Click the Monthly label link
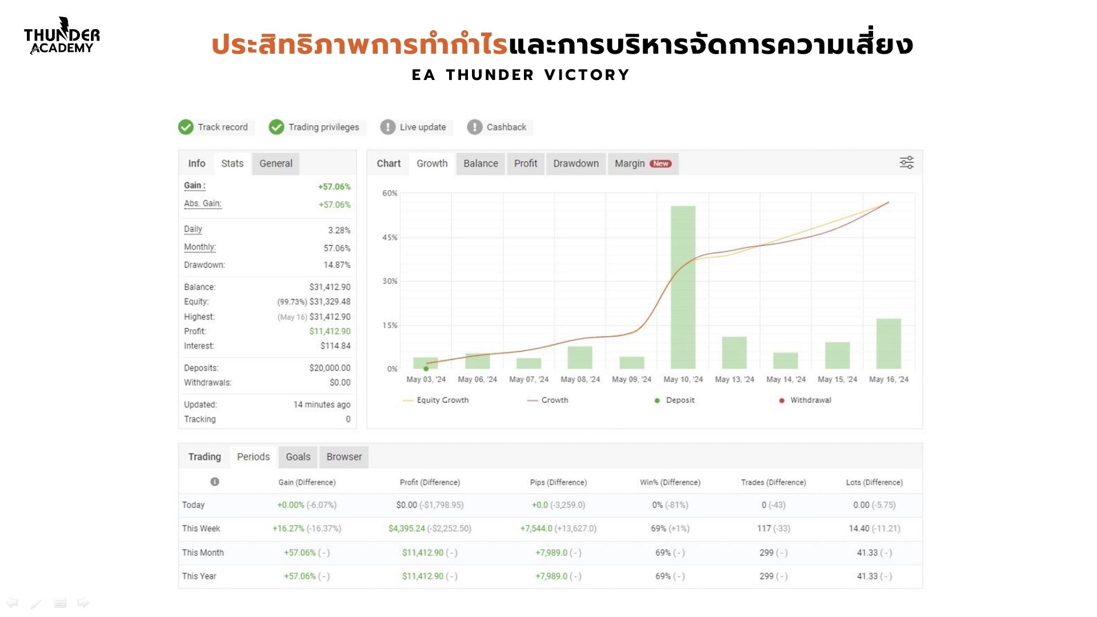Screen dimensions: 1097x617 pyautogui.click(x=200, y=247)
